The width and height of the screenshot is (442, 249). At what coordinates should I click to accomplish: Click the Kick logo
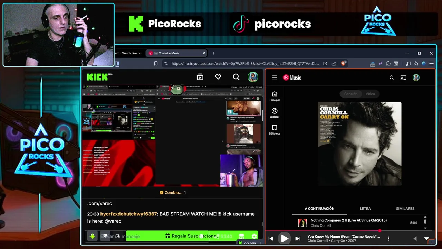click(x=97, y=77)
